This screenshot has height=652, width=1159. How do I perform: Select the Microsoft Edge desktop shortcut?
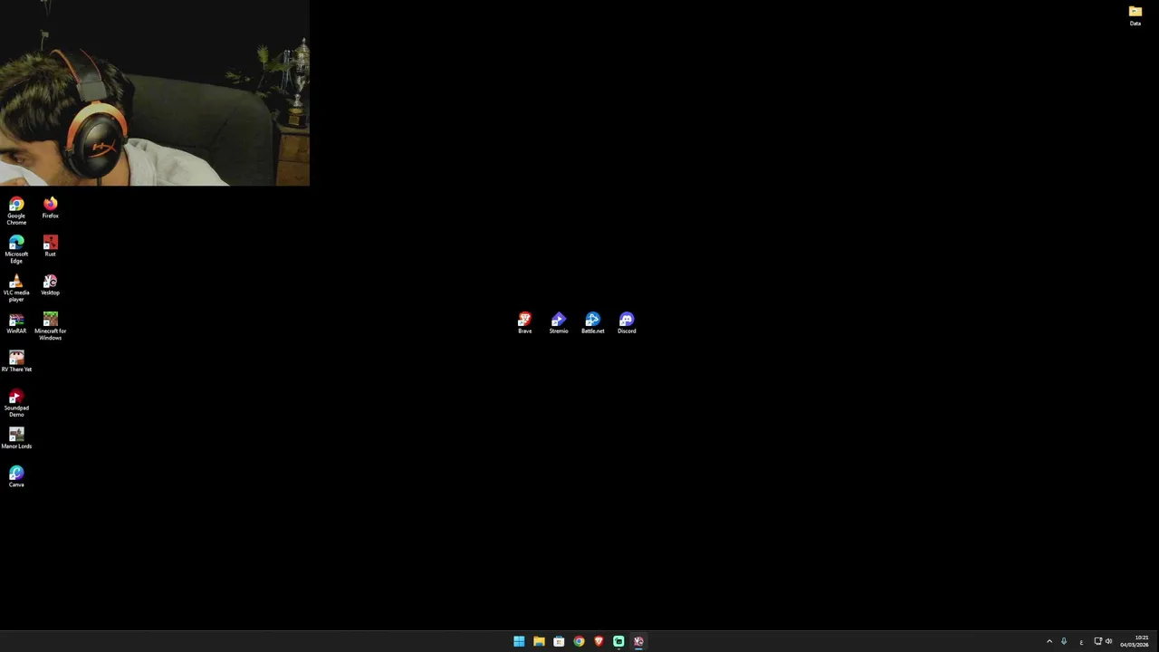pyautogui.click(x=16, y=249)
